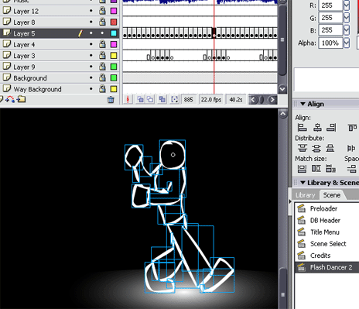Select Layer 3 by its name
This screenshot has width=359, height=309.
(24, 56)
